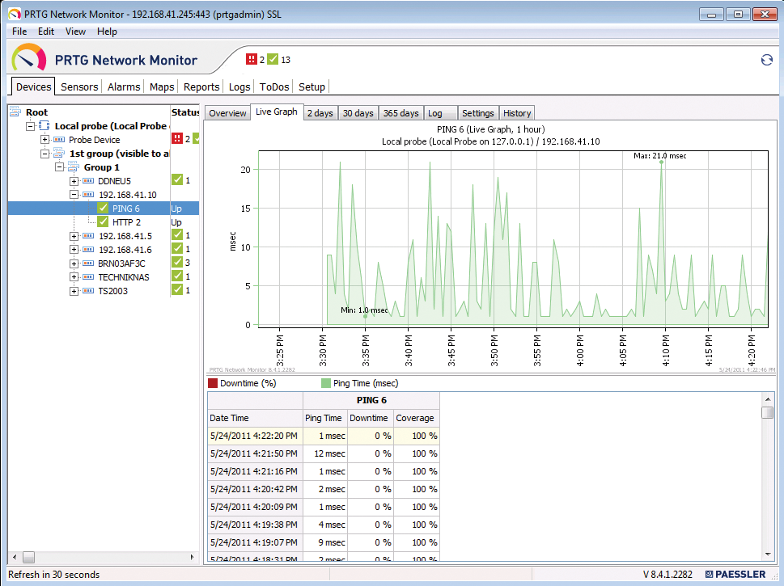Image resolution: width=784 pixels, height=586 pixels.
Task: Open the View menu
Action: (75, 32)
